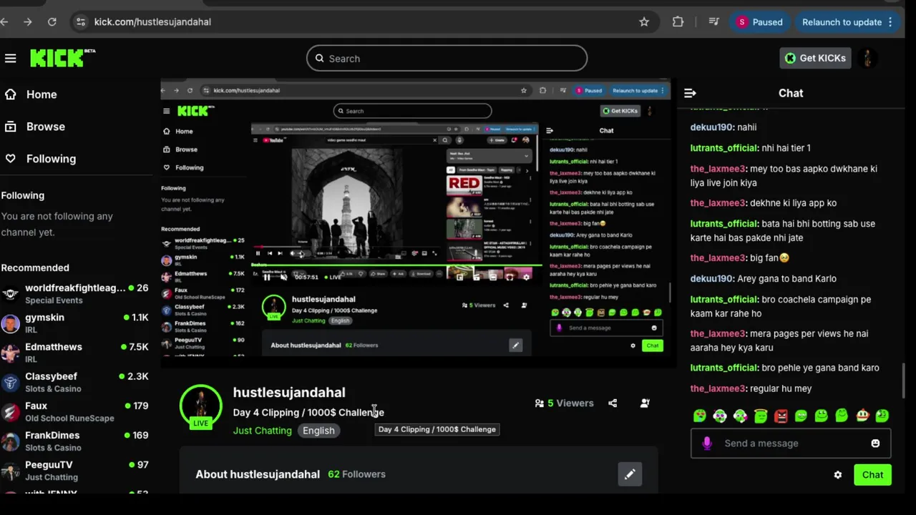916x515 pixels.
Task: Click hustlesujandahal live avatar
Action: tap(201, 408)
